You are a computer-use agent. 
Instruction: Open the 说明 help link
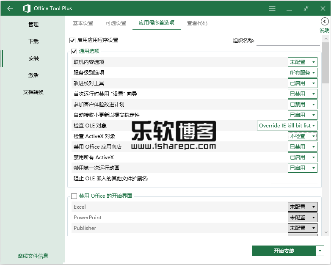click(325, 30)
